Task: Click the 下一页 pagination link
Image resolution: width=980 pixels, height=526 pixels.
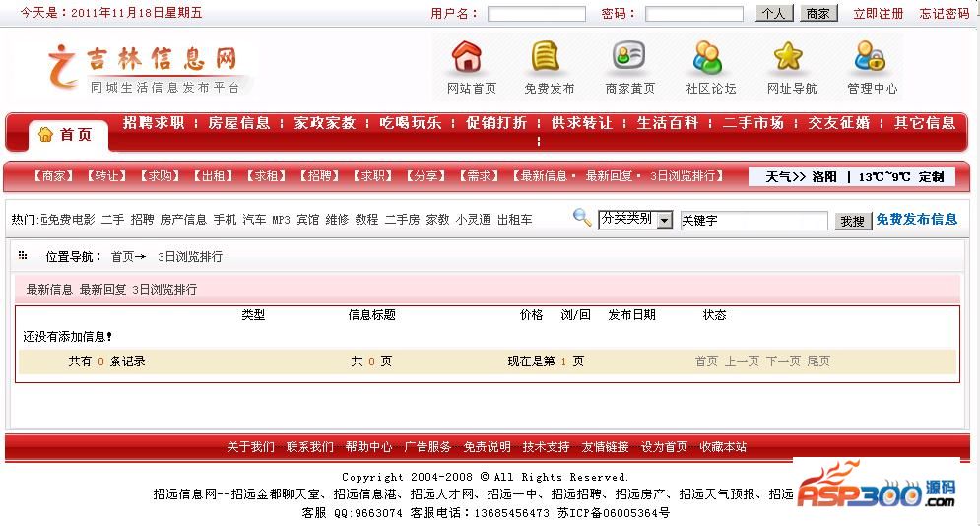Action: click(x=783, y=362)
